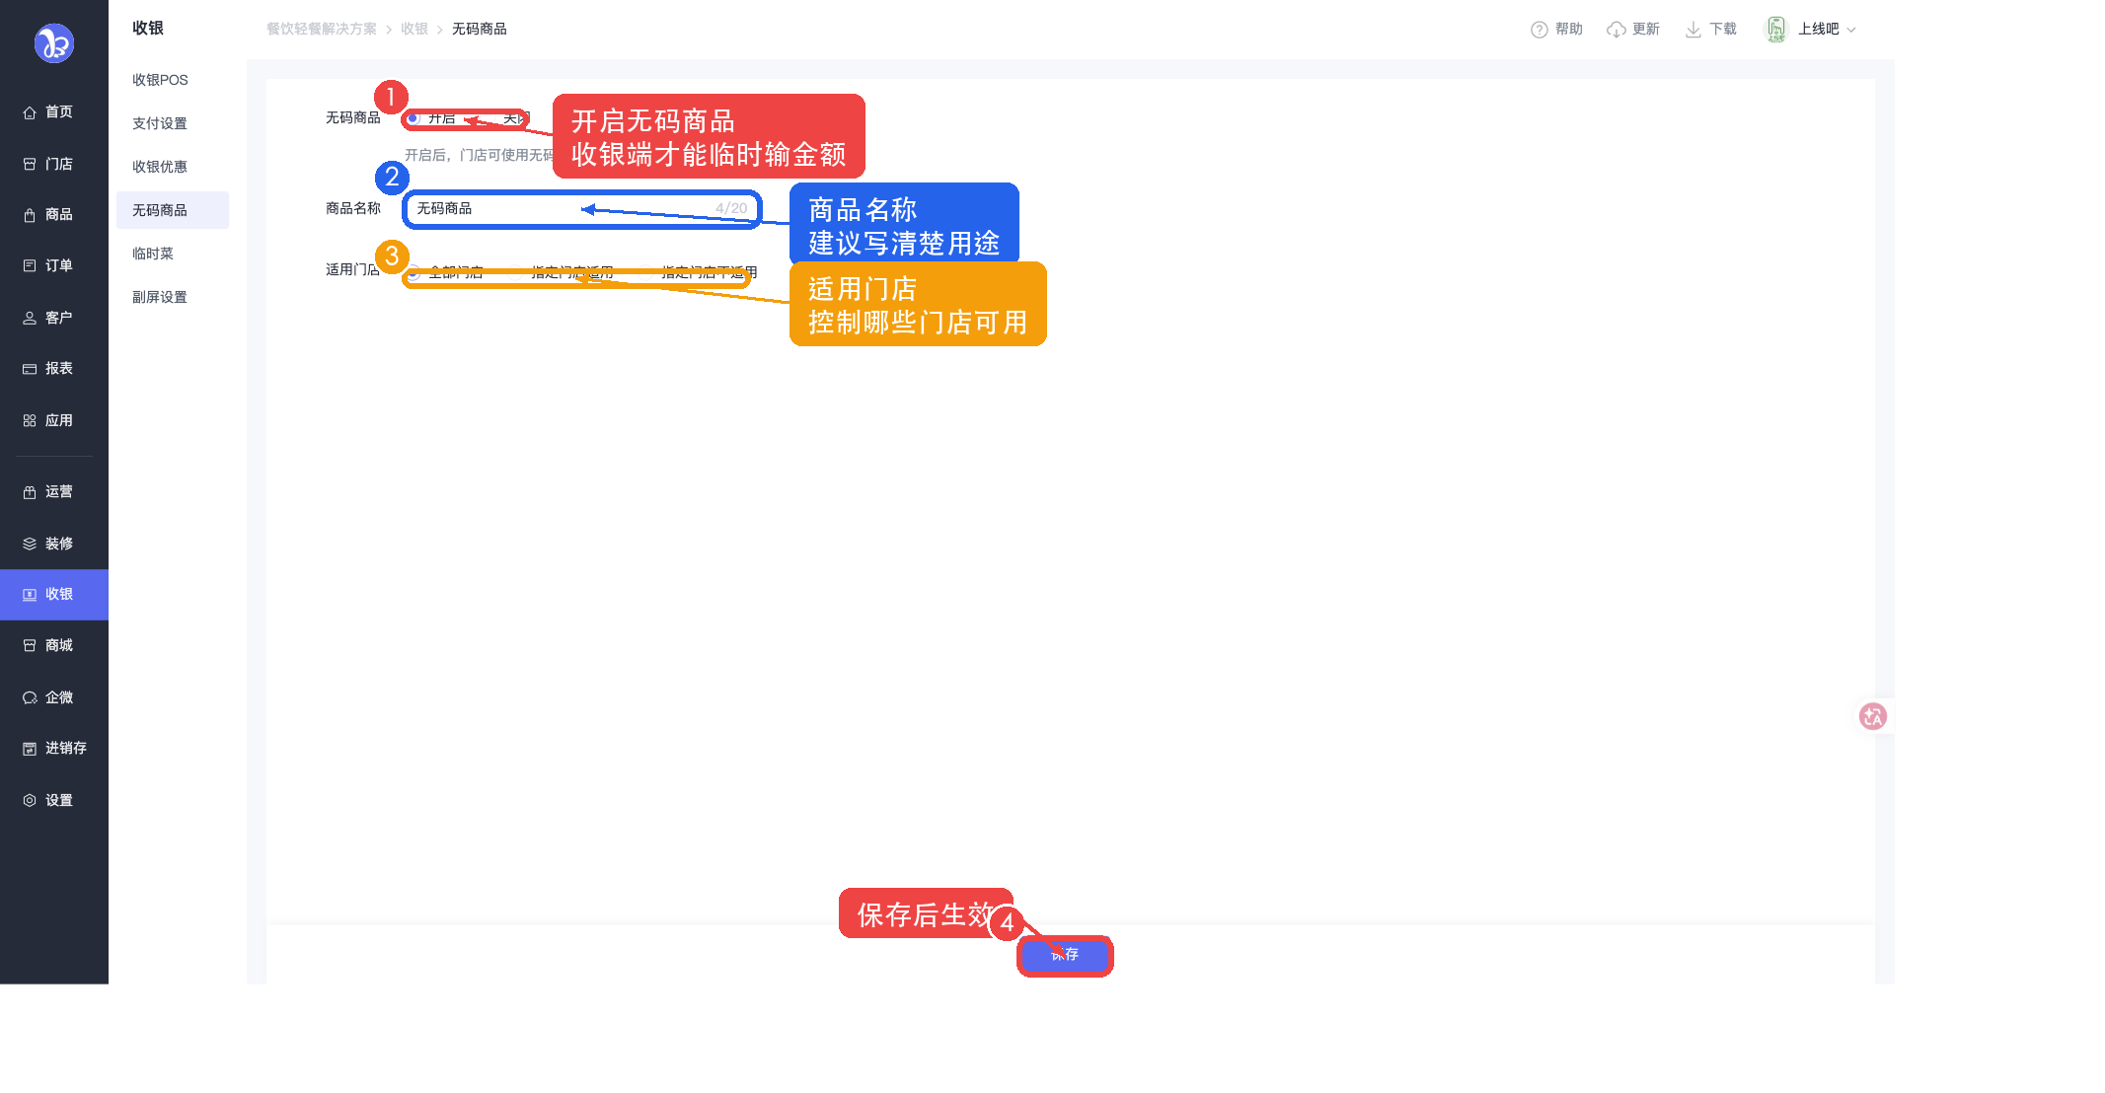Screen dimensions: 2105x1093
Task: Open 订单 section in left sidebar
Action: coord(48,265)
